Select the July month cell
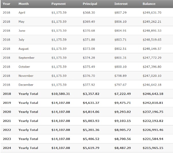 point(21,40)
